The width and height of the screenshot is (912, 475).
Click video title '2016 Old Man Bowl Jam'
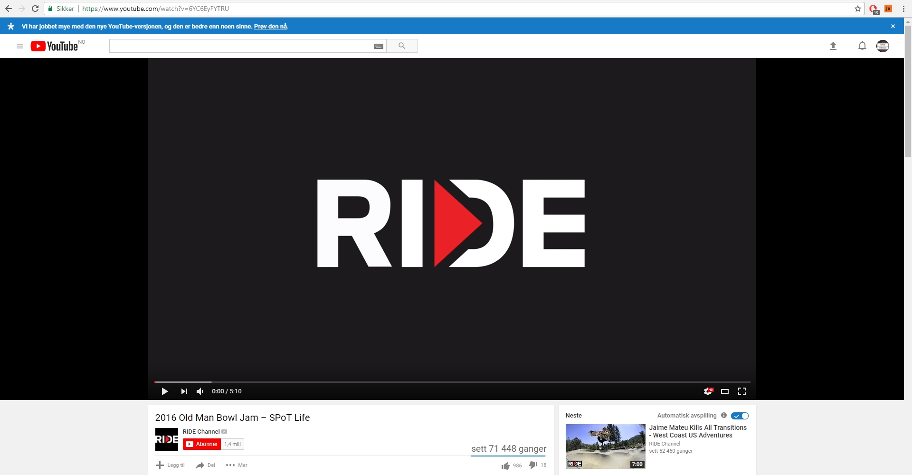coord(232,418)
